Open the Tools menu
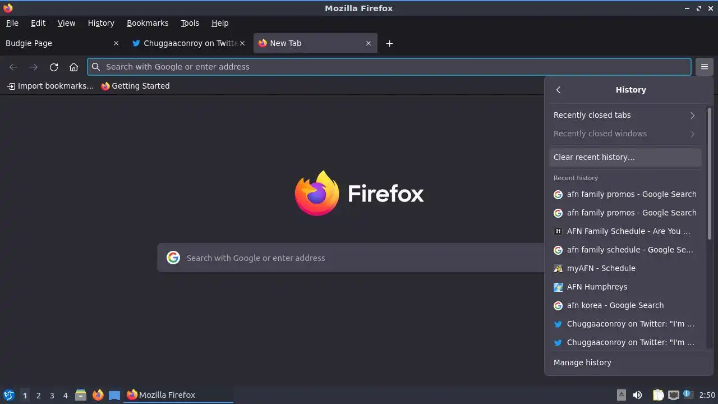The image size is (718, 404). [190, 23]
